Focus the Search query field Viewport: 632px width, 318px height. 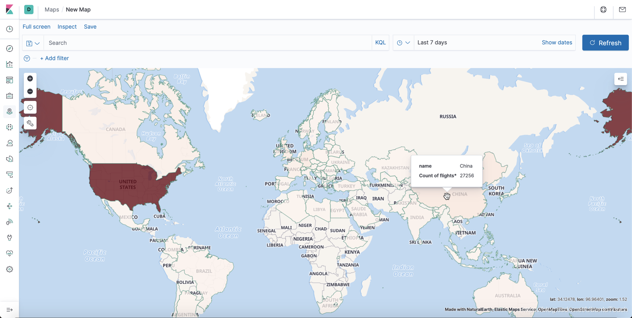point(208,43)
